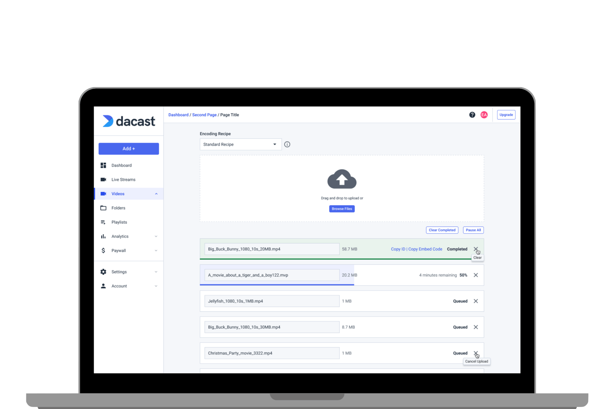The width and height of the screenshot is (614, 409).
Task: Open the help question-mark icon
Action: (x=472, y=114)
